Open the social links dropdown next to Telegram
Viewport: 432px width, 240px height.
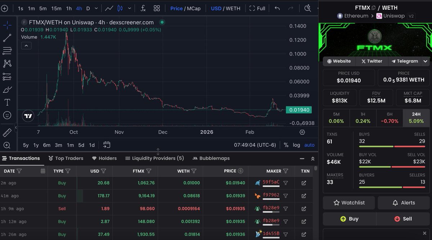(426, 61)
